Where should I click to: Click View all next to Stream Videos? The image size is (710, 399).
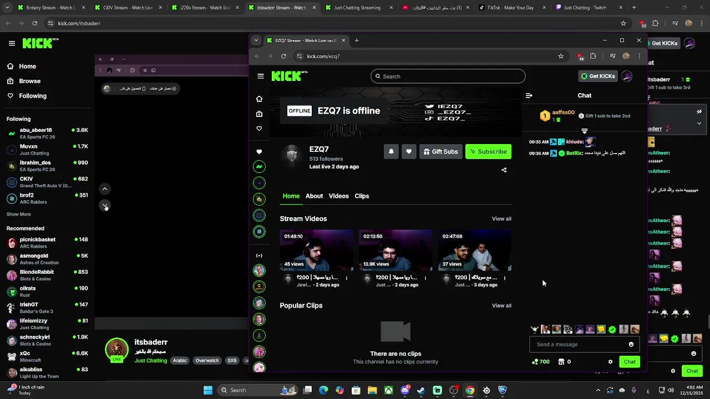(x=501, y=219)
